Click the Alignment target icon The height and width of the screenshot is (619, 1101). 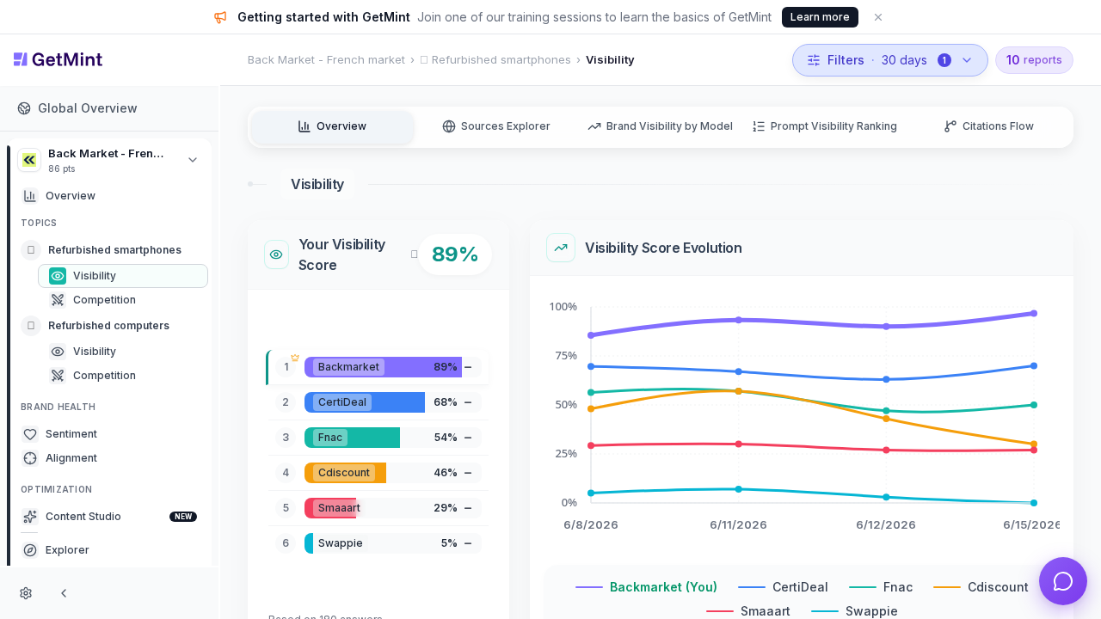click(30, 458)
